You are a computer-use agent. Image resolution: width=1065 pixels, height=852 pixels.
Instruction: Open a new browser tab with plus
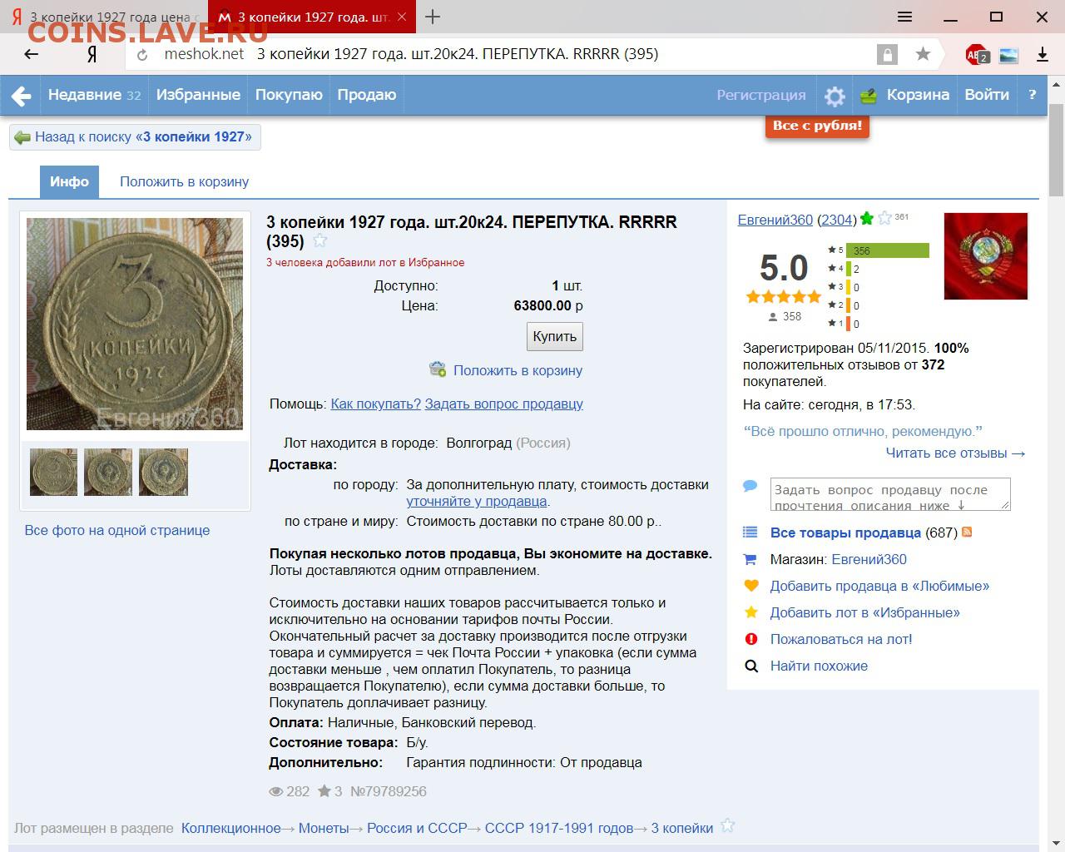coord(433,17)
